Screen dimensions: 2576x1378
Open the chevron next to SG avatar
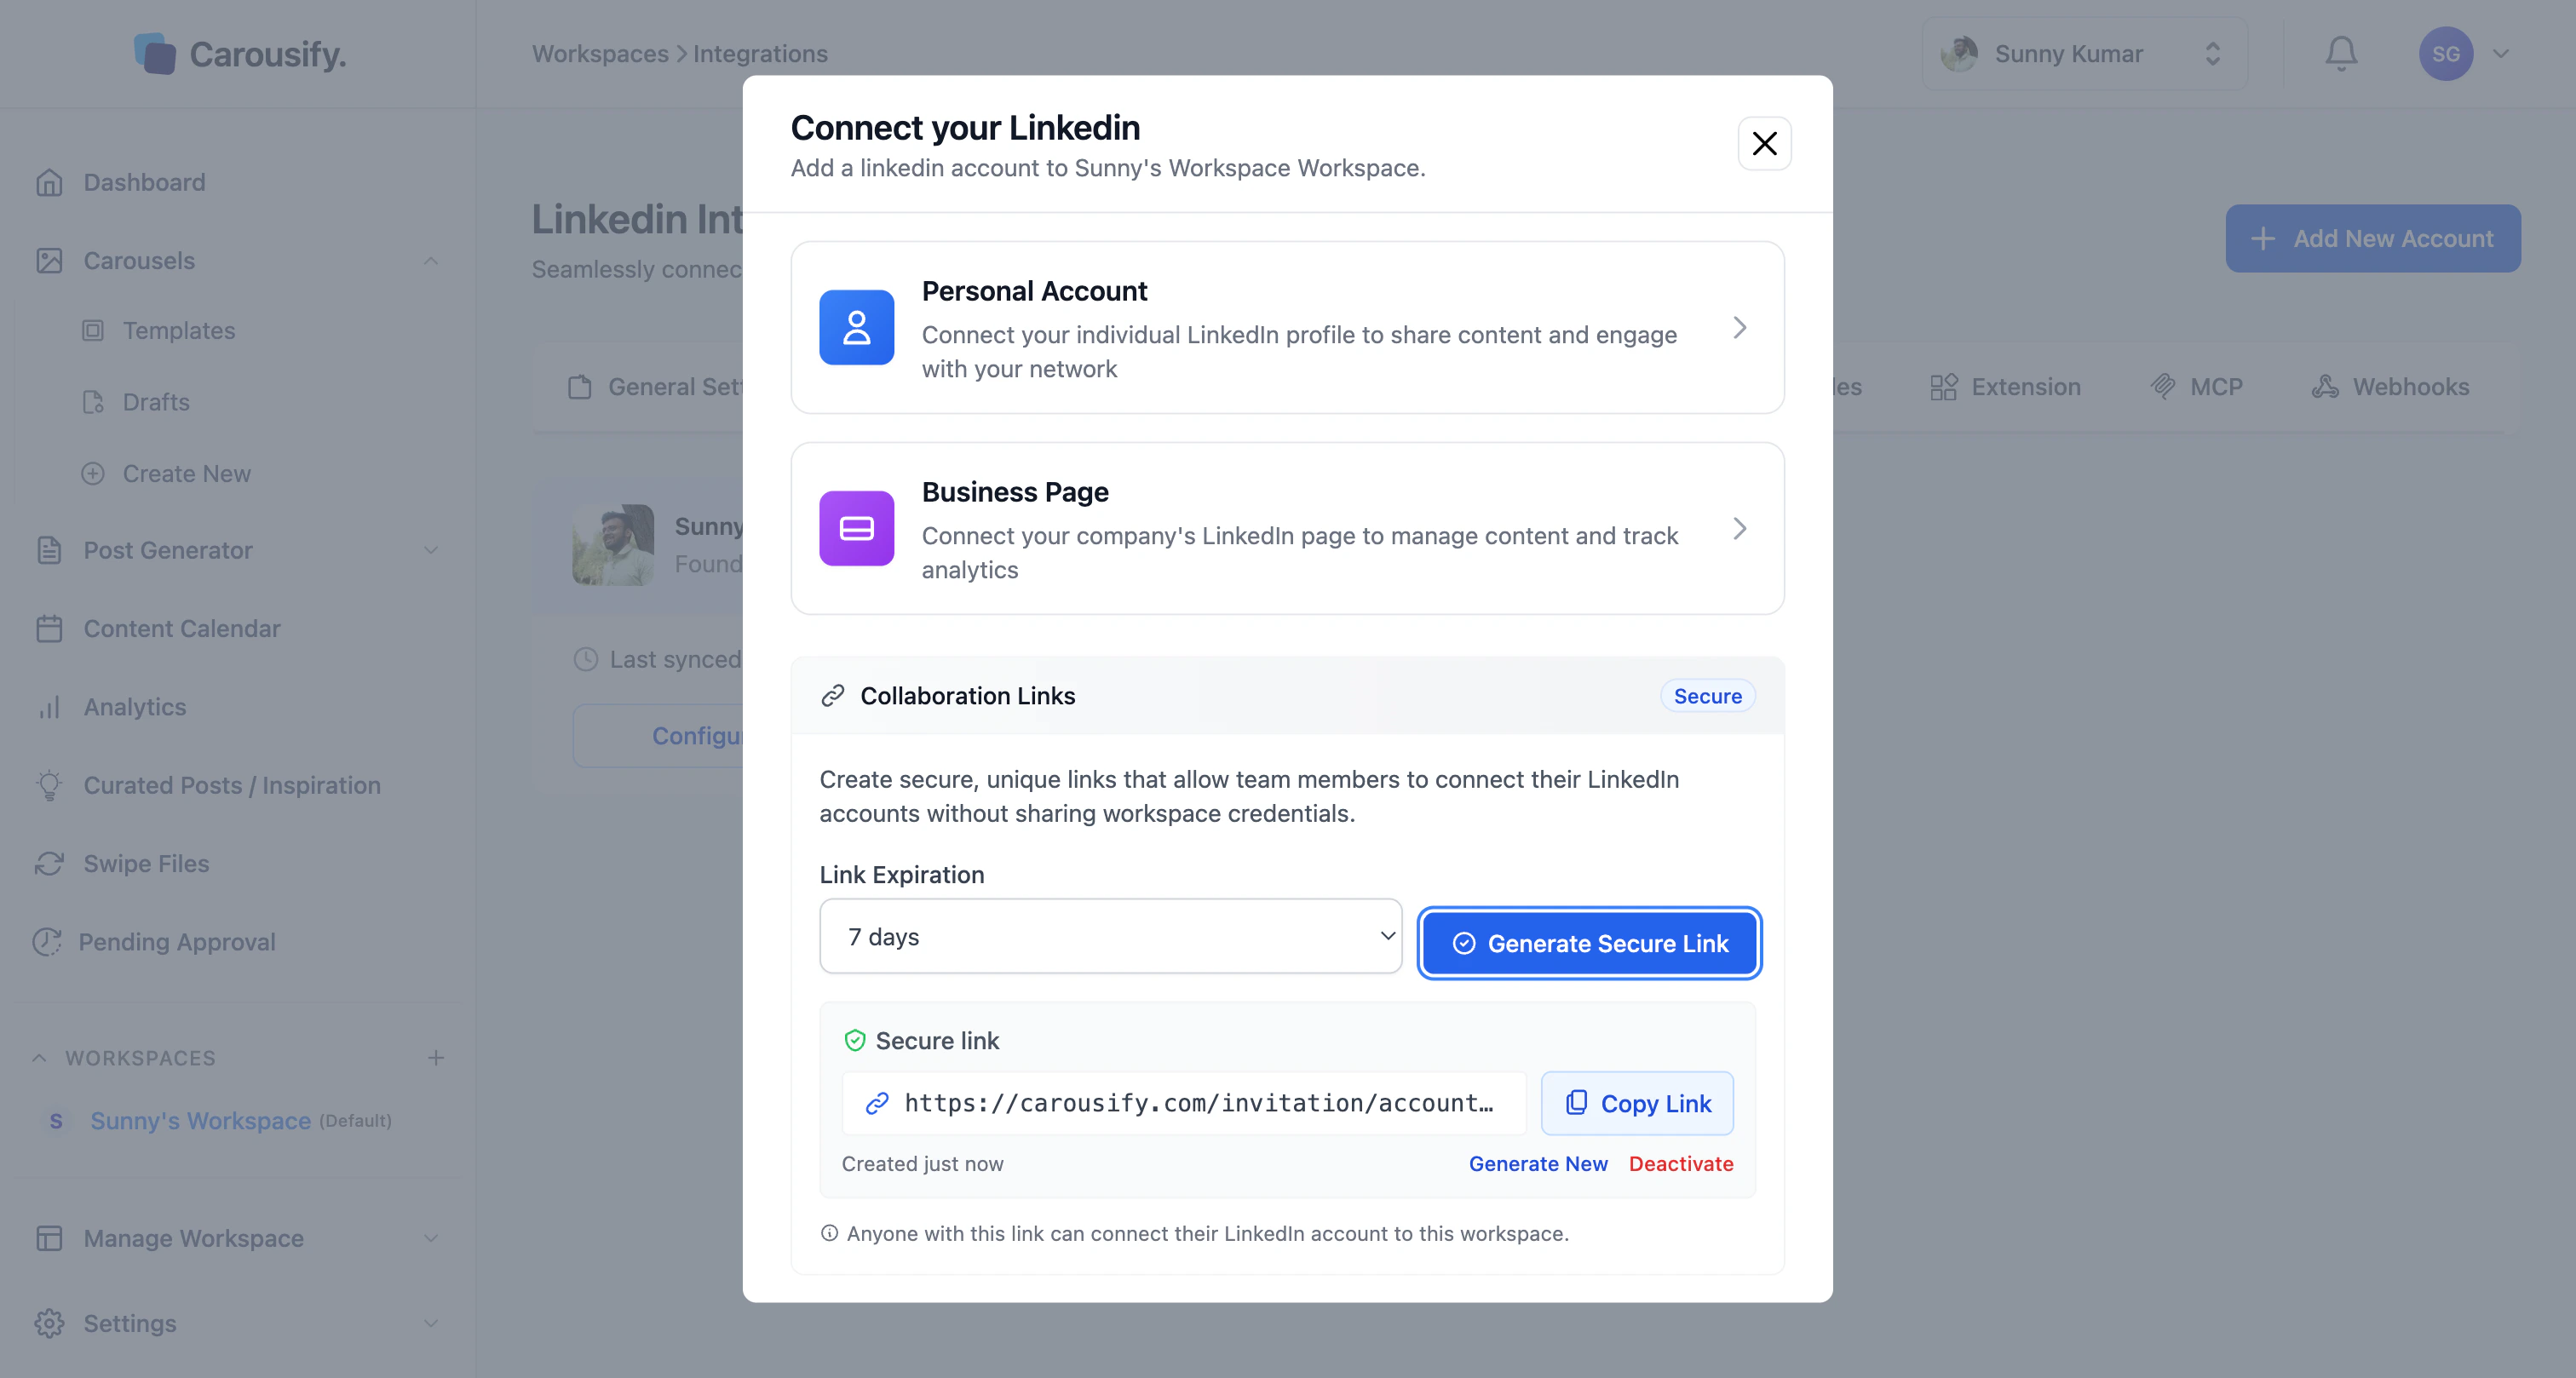point(2501,53)
